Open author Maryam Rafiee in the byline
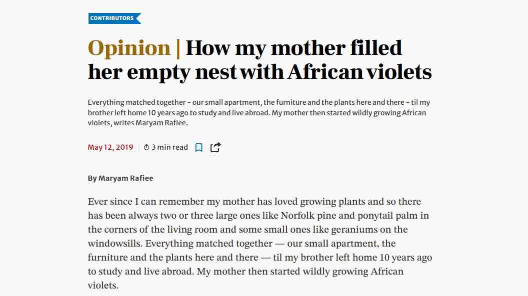Viewport: 528px width, 296px height. click(125, 178)
